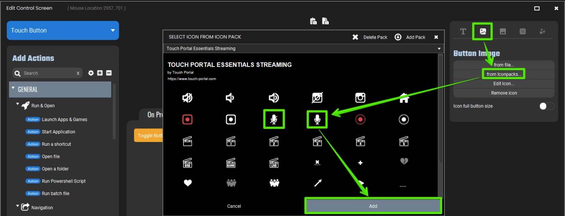Select the diagonal arrow icon
The image size is (565, 216).
click(x=318, y=183)
